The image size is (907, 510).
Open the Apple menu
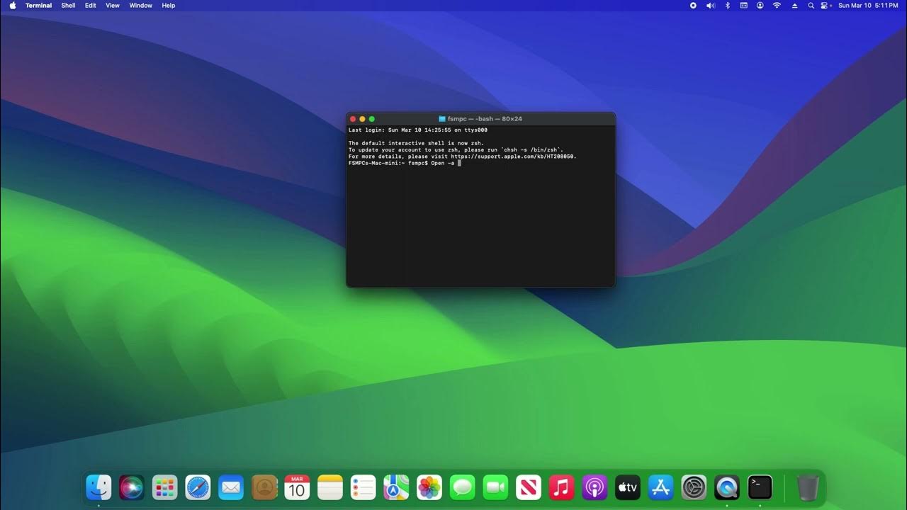(12, 5)
